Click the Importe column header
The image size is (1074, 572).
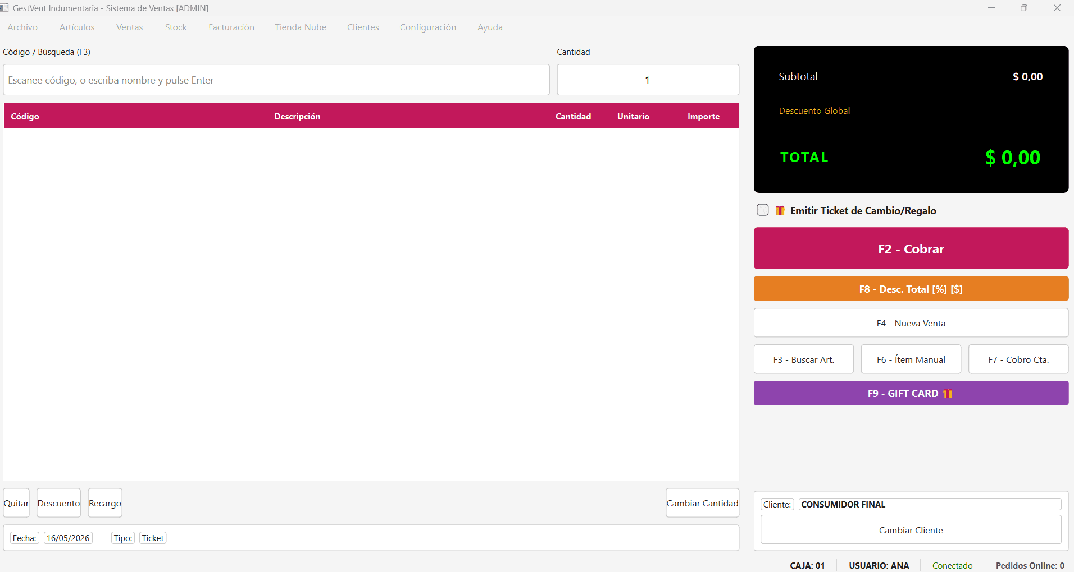[704, 116]
